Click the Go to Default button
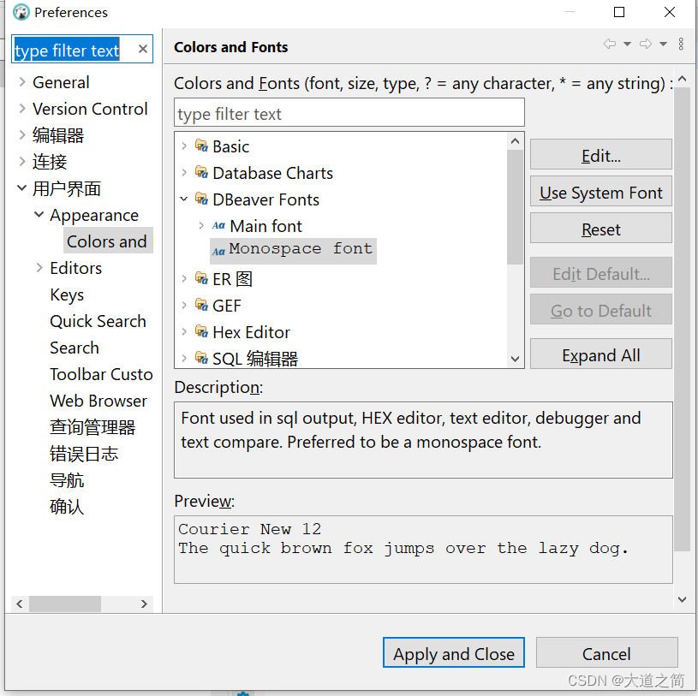Image resolution: width=698 pixels, height=696 pixels. tap(601, 310)
